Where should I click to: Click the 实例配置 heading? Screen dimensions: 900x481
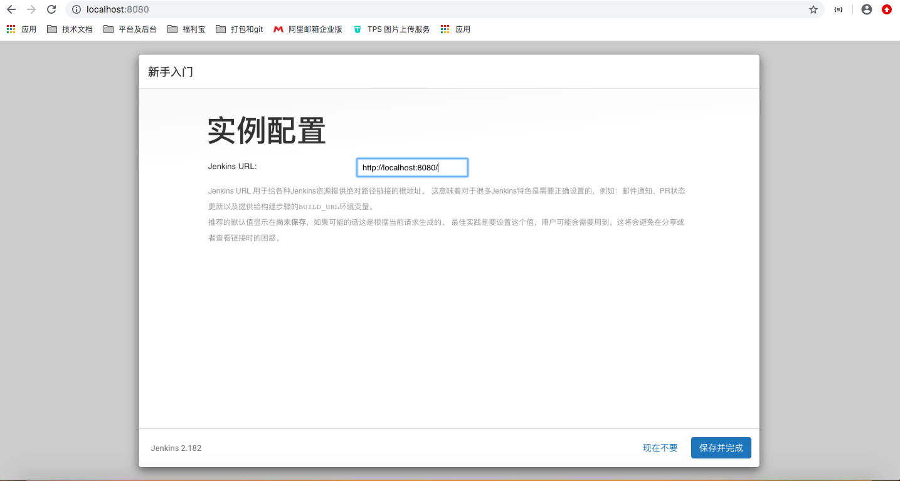click(267, 131)
